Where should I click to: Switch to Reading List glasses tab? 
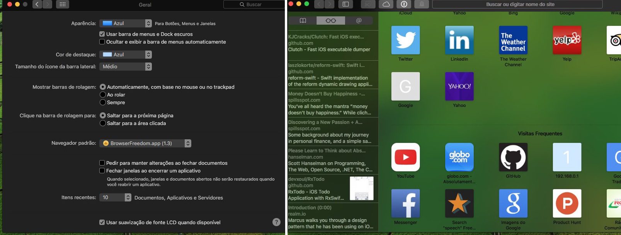tap(330, 20)
